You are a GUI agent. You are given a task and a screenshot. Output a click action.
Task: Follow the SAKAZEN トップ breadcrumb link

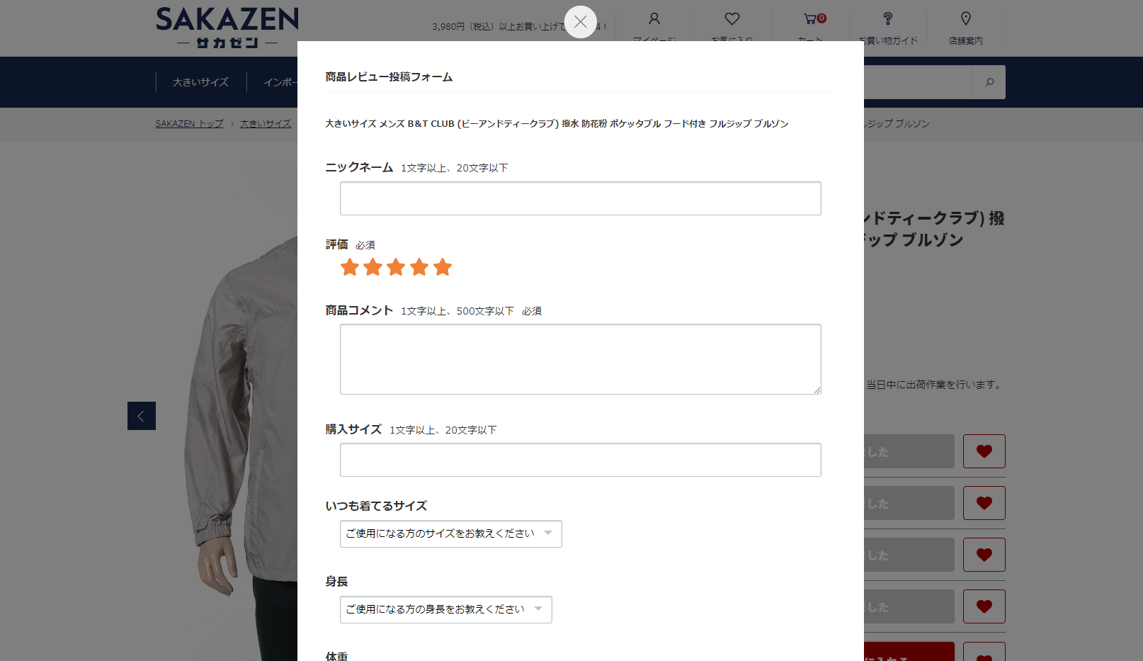(x=190, y=124)
